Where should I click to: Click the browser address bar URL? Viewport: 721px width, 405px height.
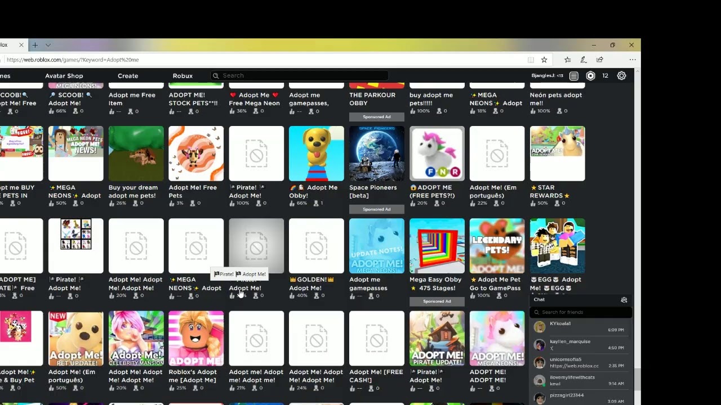click(x=73, y=60)
